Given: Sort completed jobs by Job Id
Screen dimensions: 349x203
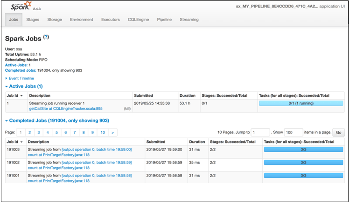Looking at the screenshot, I should pyautogui.click(x=14, y=142).
